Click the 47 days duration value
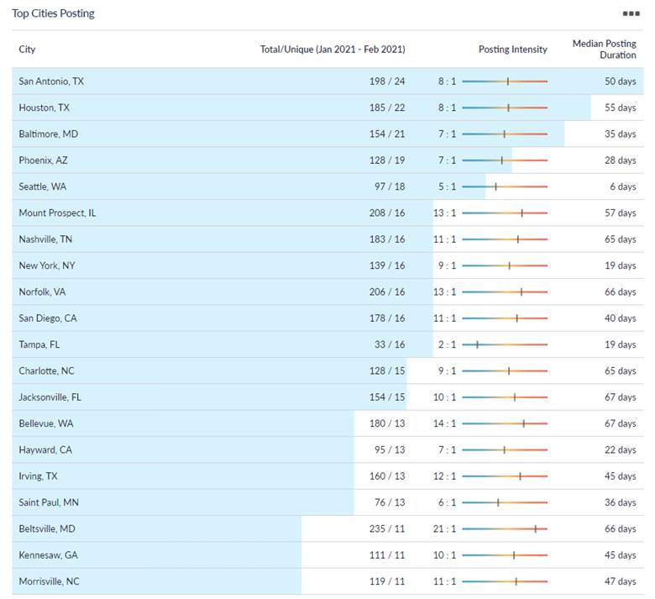Image resolution: width=655 pixels, height=599 pixels. pos(621,581)
